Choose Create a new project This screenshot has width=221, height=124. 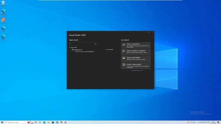pos(136,66)
